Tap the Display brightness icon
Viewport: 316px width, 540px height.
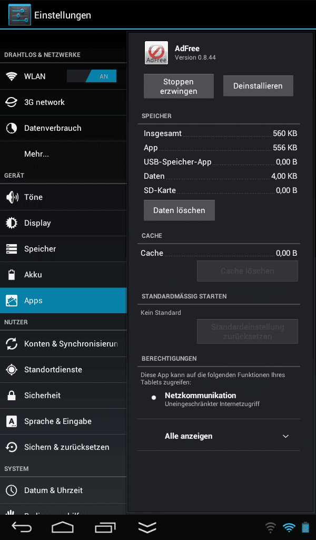click(x=12, y=223)
